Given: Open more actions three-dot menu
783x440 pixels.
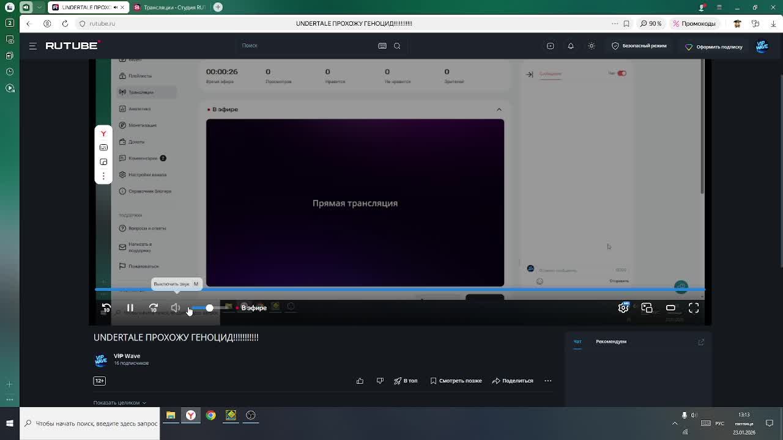Looking at the screenshot, I should point(548,381).
